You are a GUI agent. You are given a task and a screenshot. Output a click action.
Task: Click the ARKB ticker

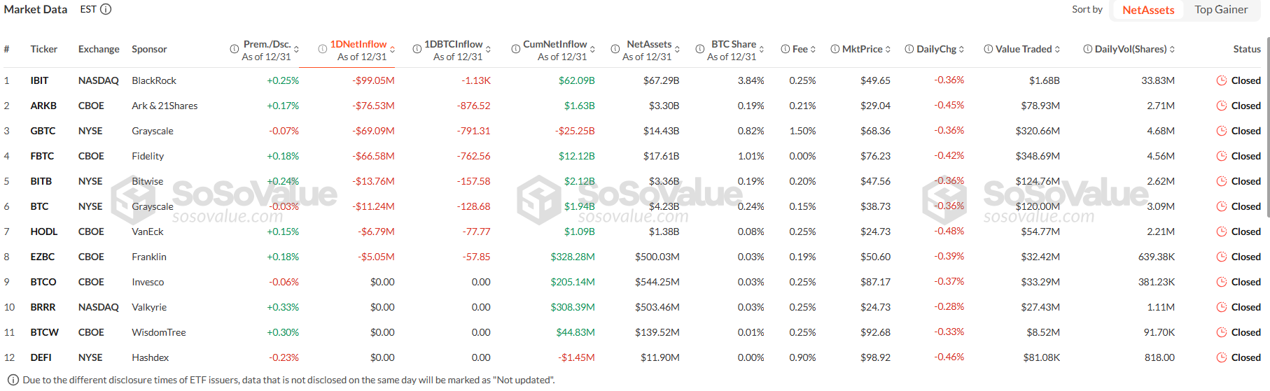click(x=43, y=106)
